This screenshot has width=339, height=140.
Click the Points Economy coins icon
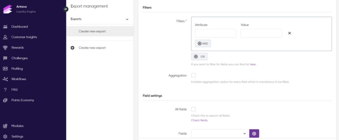tap(5, 100)
